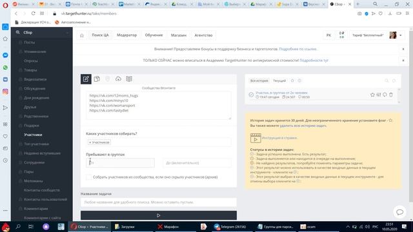Open the Поиск ЦА menu tab
Image resolution: width=413 pixels, height=232 pixels.
[x=100, y=35]
